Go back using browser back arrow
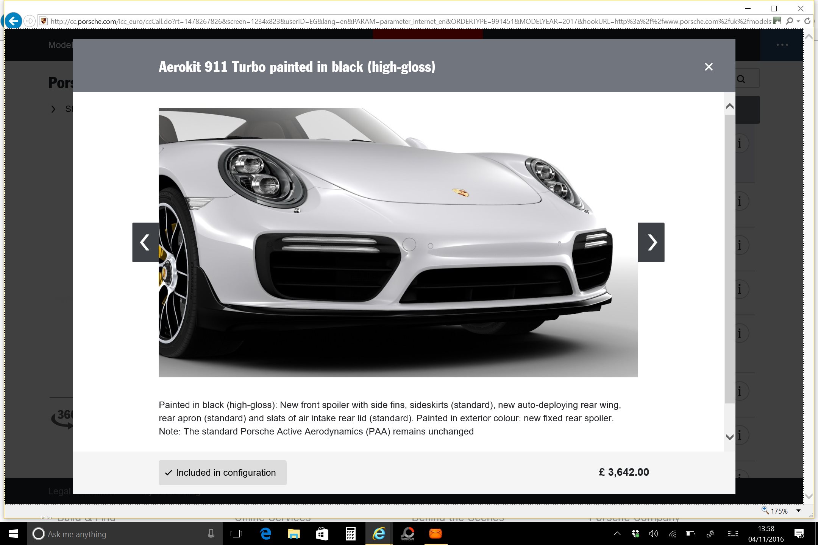818x545 pixels. click(14, 21)
